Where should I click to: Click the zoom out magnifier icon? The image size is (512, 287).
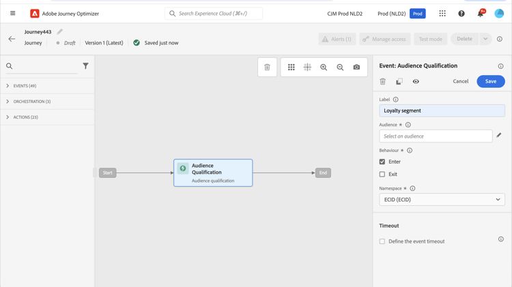340,67
